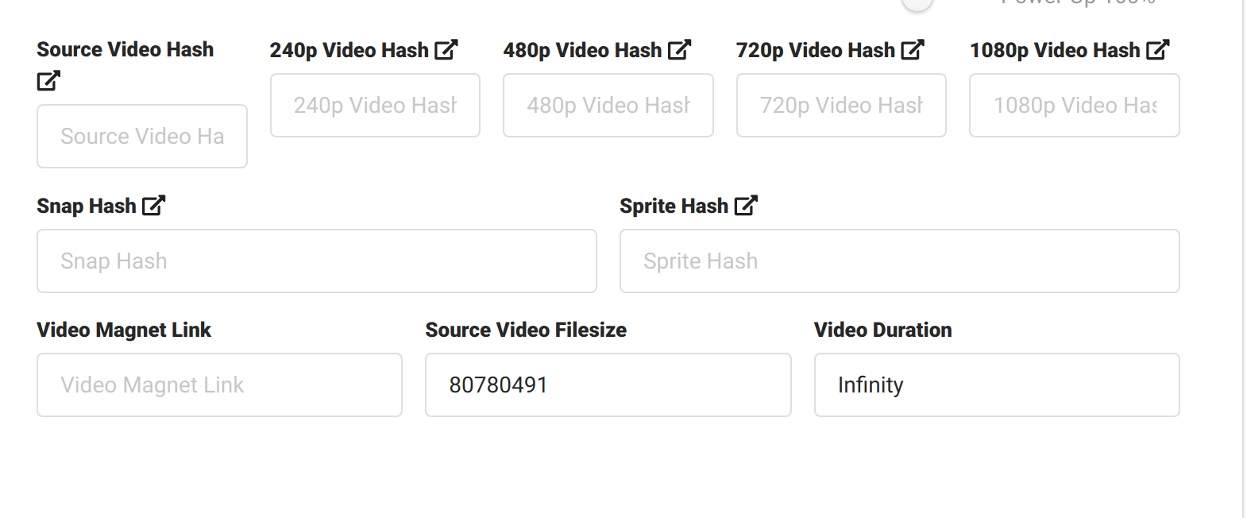1247x518 pixels.
Task: Focus the Video Magnet Link field
Action: 219,385
